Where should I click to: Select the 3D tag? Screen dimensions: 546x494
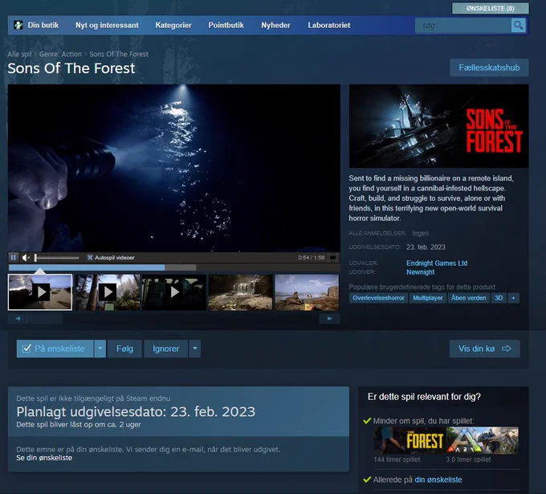coord(499,298)
